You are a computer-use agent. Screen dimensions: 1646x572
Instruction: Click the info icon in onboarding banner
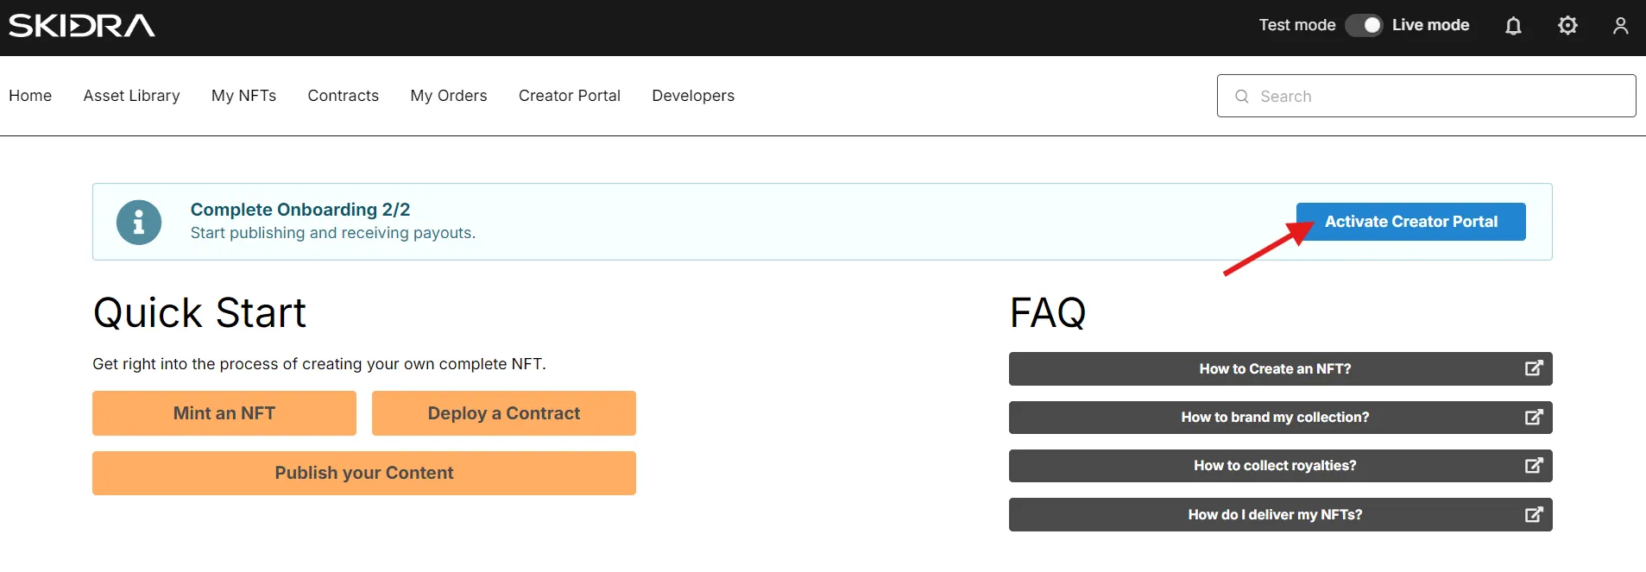[x=139, y=223]
